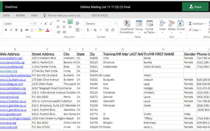Open the Calibri font name dropdown

click(31, 24)
